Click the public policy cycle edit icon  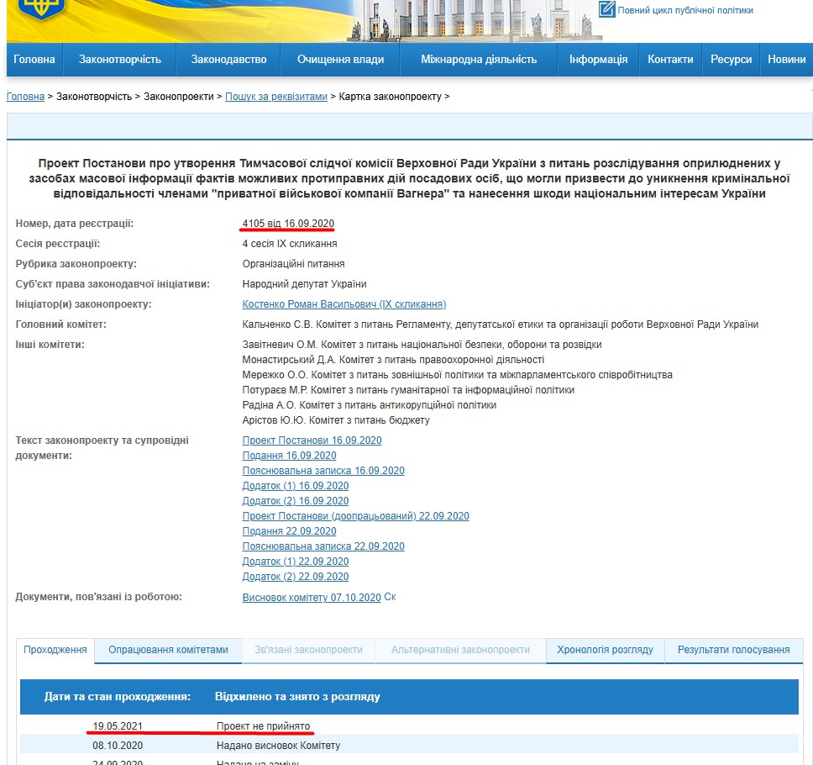606,8
